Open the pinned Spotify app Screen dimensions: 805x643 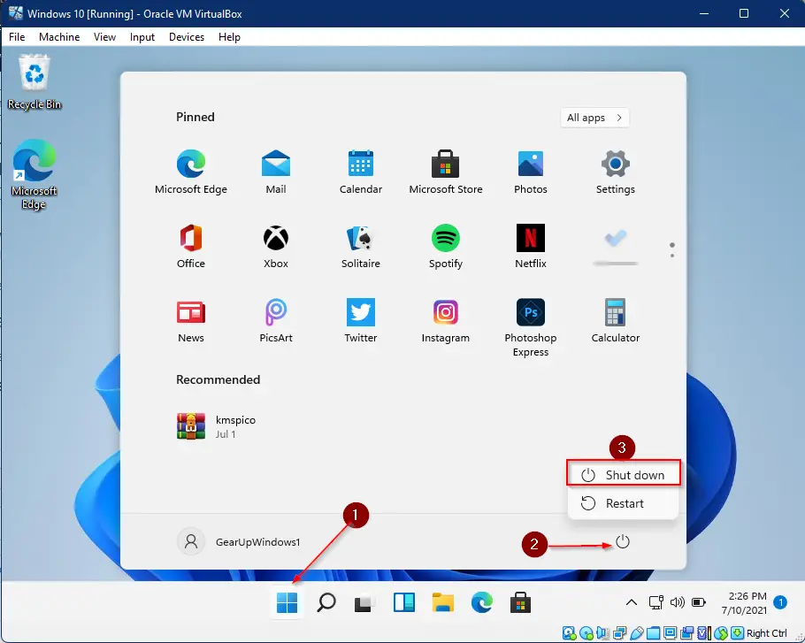tap(445, 247)
